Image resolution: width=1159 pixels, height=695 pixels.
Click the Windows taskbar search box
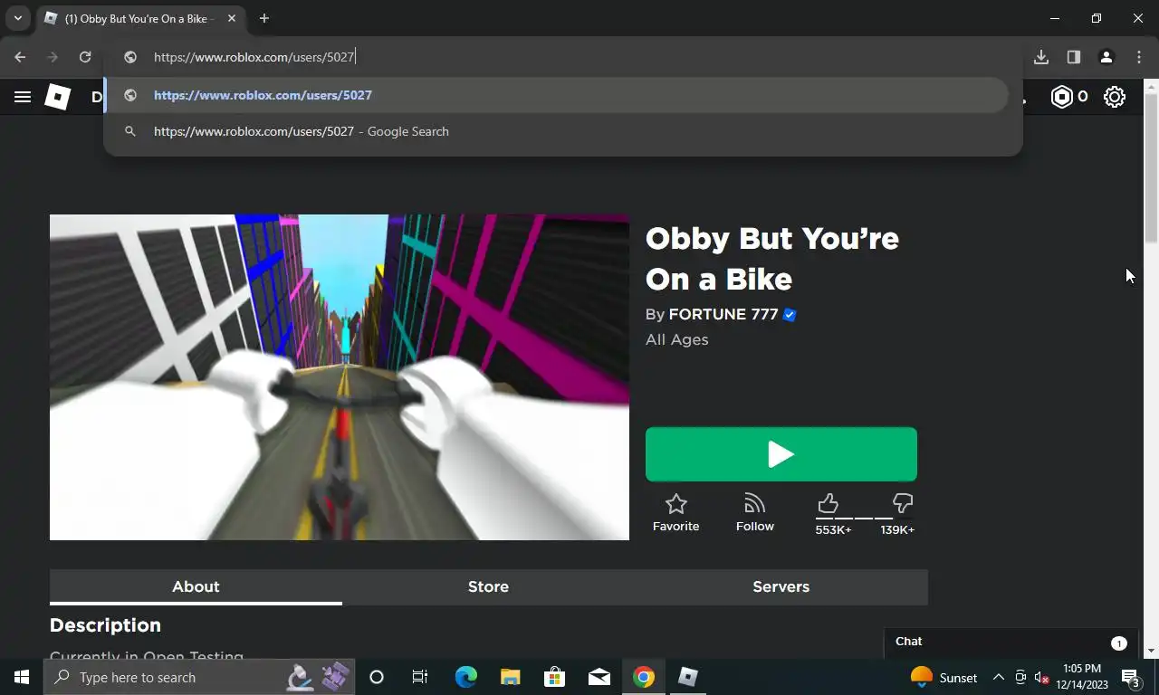[x=199, y=677]
